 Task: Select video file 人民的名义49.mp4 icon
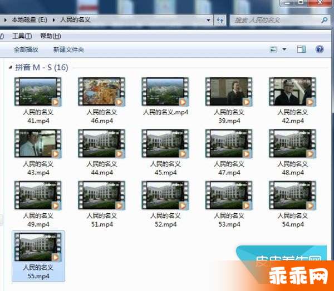pos(38,195)
